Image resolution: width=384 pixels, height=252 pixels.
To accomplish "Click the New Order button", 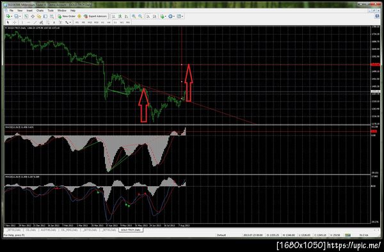I will tap(67, 16).
